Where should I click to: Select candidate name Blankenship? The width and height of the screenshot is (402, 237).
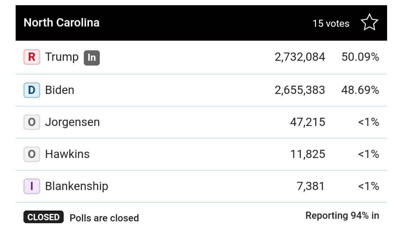click(x=76, y=186)
